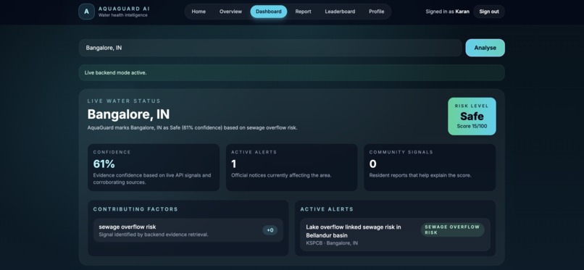Go to the Overview tab
The height and width of the screenshot is (270, 584).
pos(230,12)
